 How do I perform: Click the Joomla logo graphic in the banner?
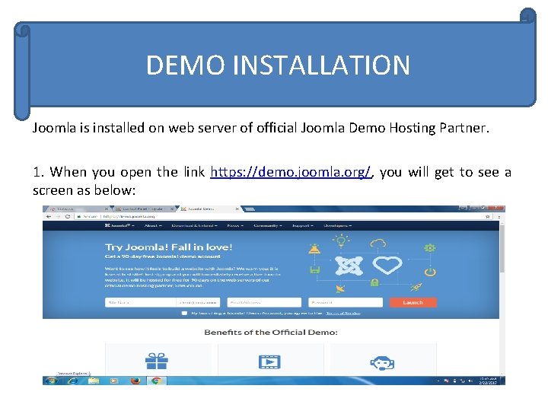349,266
